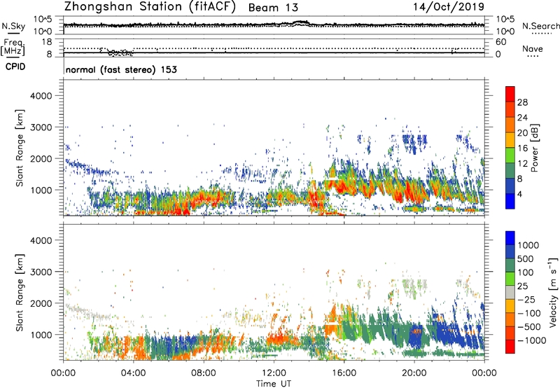Viewport: 560px width, 388px height.
Task: Click the "-1000" label on the velocity scale
Action: 532,340
